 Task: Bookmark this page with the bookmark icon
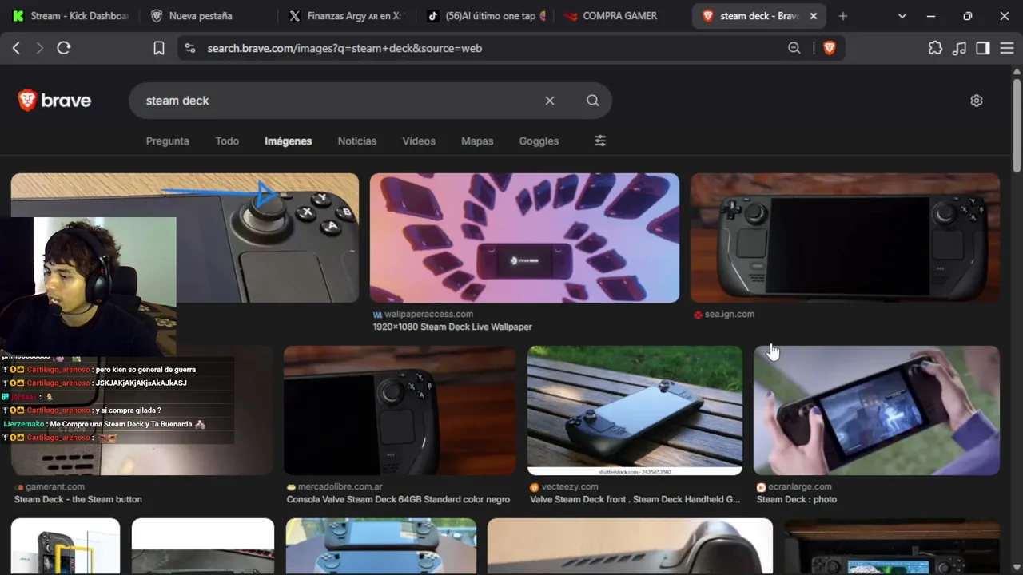[x=159, y=48]
